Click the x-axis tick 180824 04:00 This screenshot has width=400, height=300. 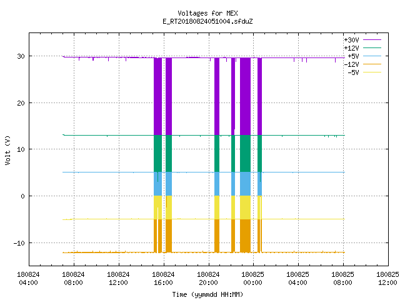[x=28, y=279]
